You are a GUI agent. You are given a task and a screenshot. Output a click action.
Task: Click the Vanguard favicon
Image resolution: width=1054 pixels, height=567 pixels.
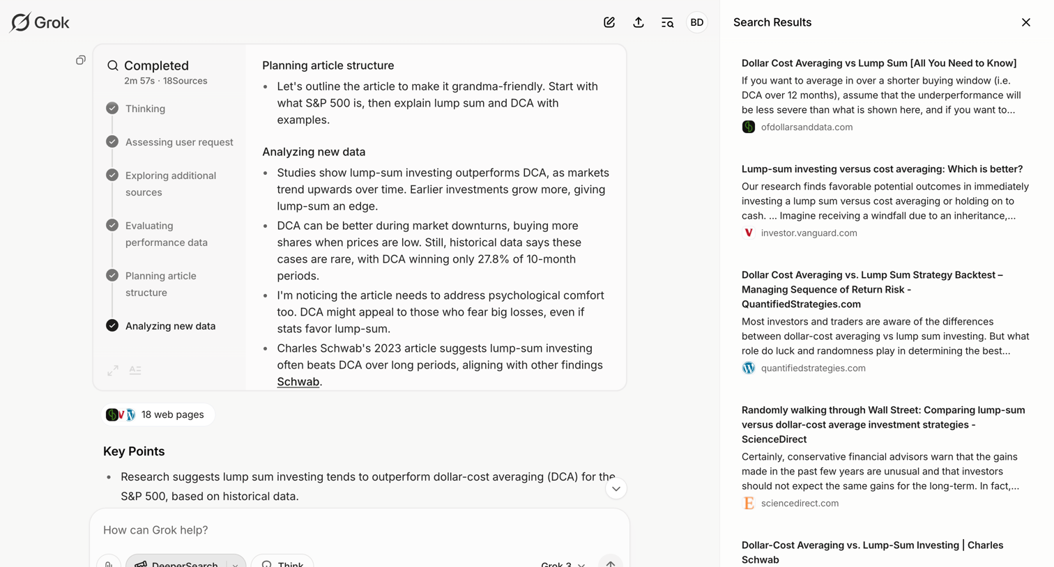pos(749,233)
